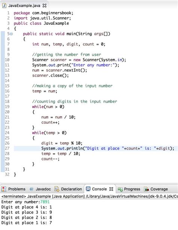The height and width of the screenshot is (230, 178).
Task: Close the JavaExample.java editor tab
Action: pyautogui.click(x=44, y=6)
